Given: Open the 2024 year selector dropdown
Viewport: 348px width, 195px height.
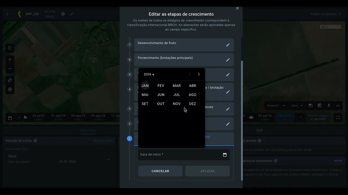Looking at the screenshot, I should tap(149, 74).
